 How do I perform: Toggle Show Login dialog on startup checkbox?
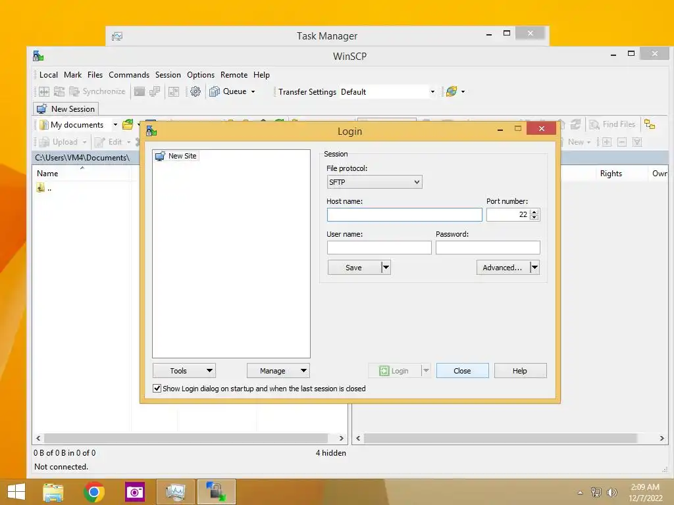point(157,389)
